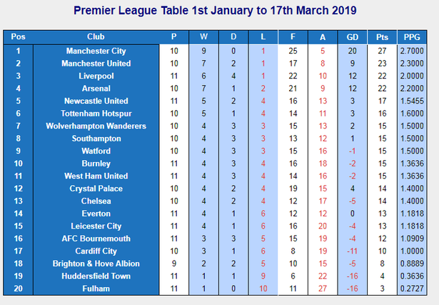Click Fulham's 0.2727 PPG value
The image size is (439, 305).
point(412,289)
